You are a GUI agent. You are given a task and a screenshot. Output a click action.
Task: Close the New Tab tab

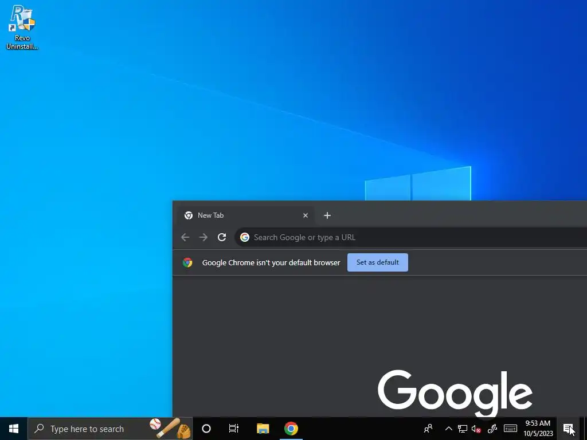(306, 215)
